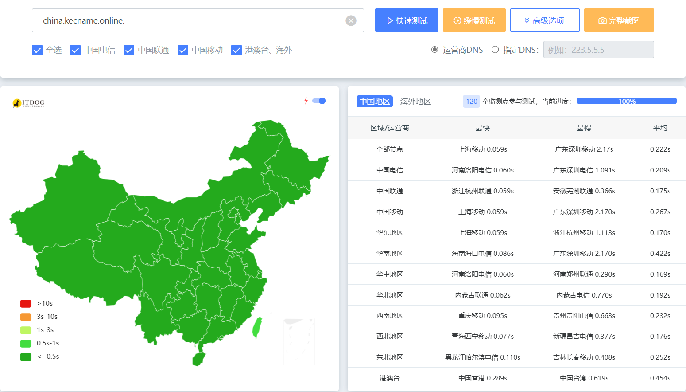Image resolution: width=686 pixels, height=392 pixels.
Task: Click the orange 3s-10s legend swatch
Action: point(26,317)
